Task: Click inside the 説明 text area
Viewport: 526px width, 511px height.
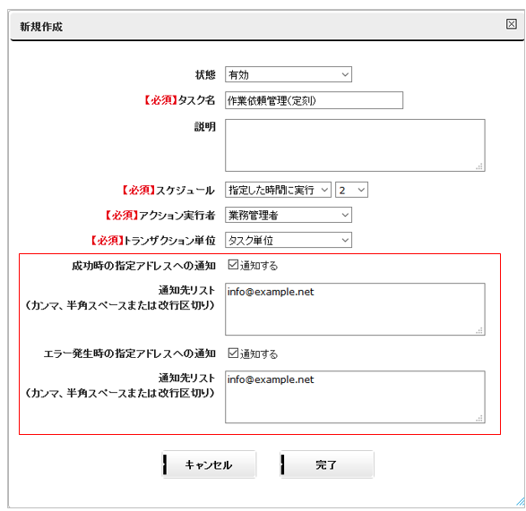Action: coord(355,145)
